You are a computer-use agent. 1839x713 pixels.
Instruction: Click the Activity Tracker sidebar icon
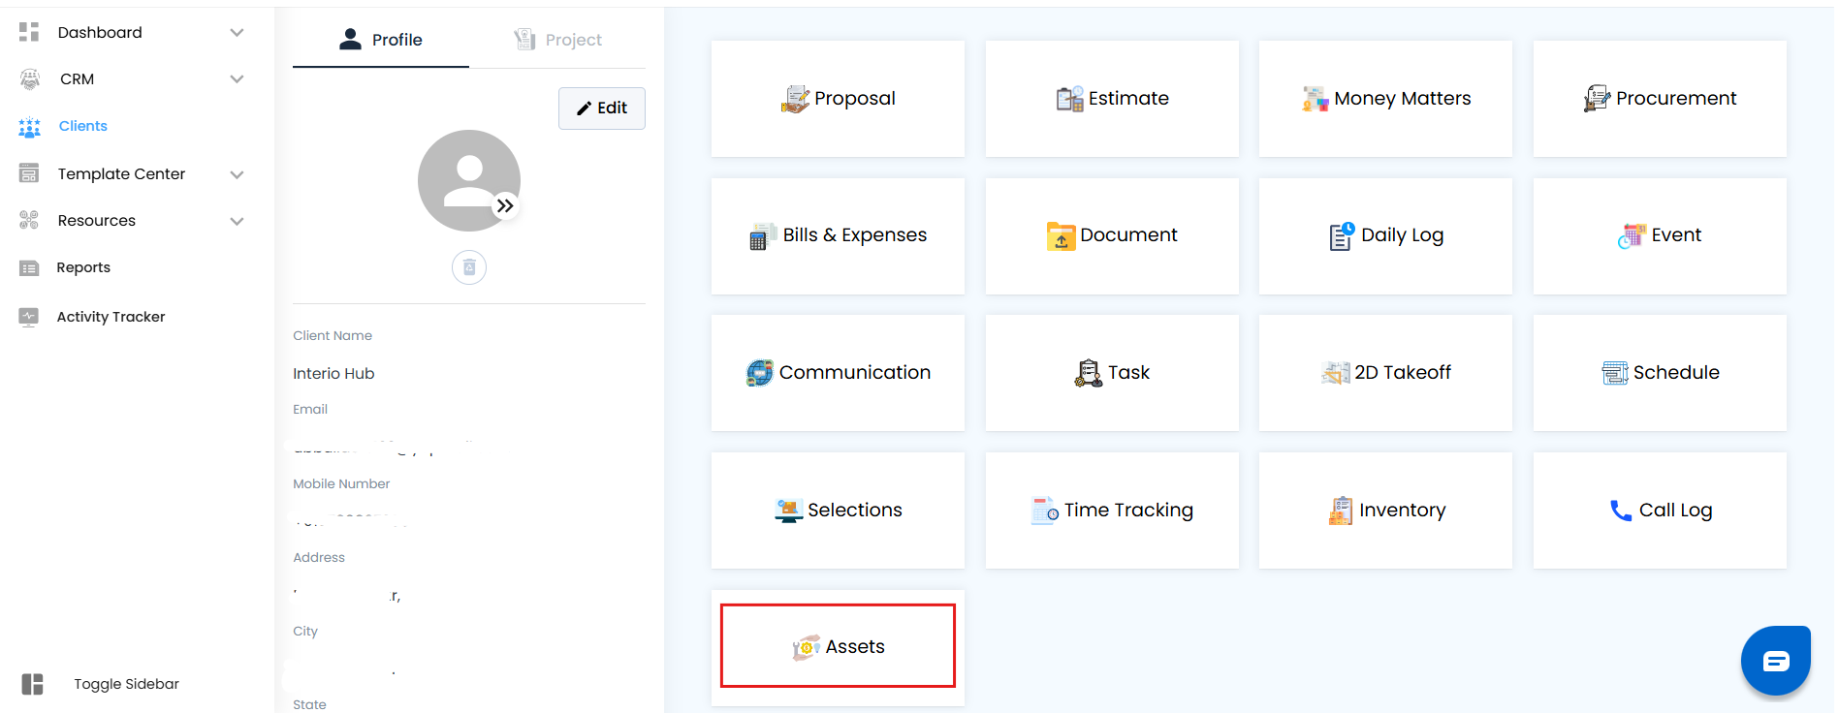29,317
